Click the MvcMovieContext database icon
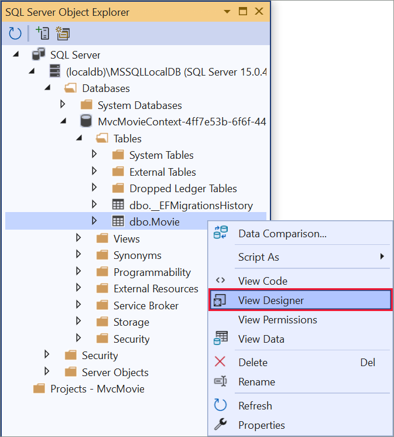The height and width of the screenshot is (437, 394). [x=86, y=121]
